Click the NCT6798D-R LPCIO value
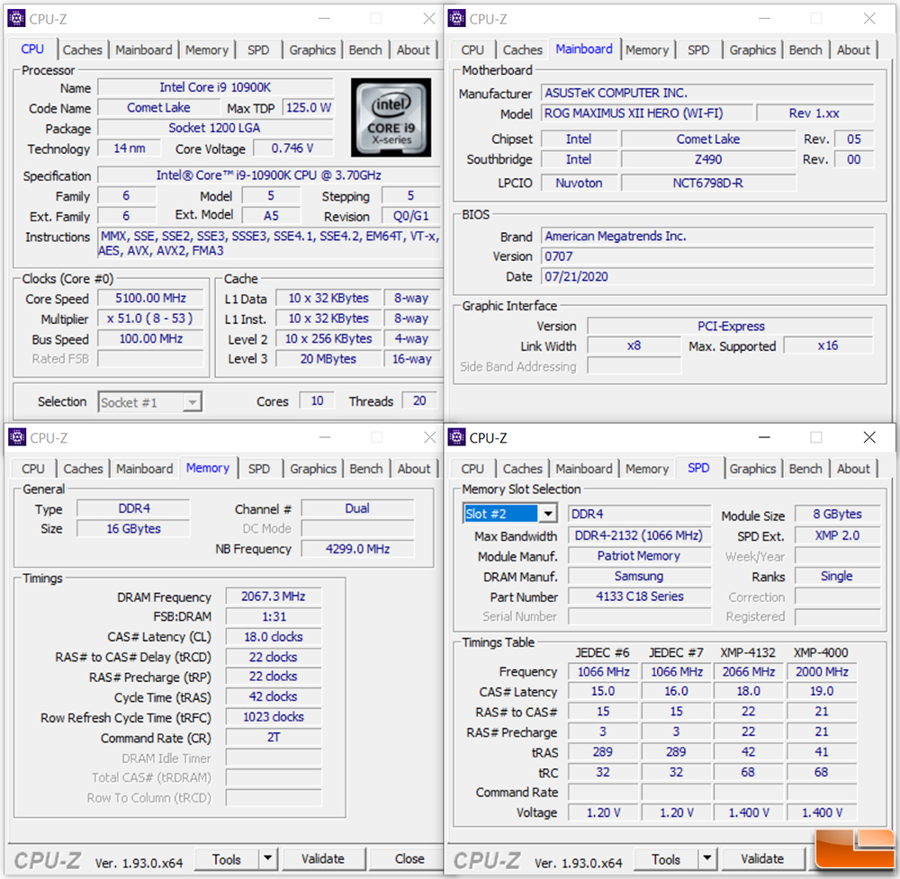 tap(708, 183)
